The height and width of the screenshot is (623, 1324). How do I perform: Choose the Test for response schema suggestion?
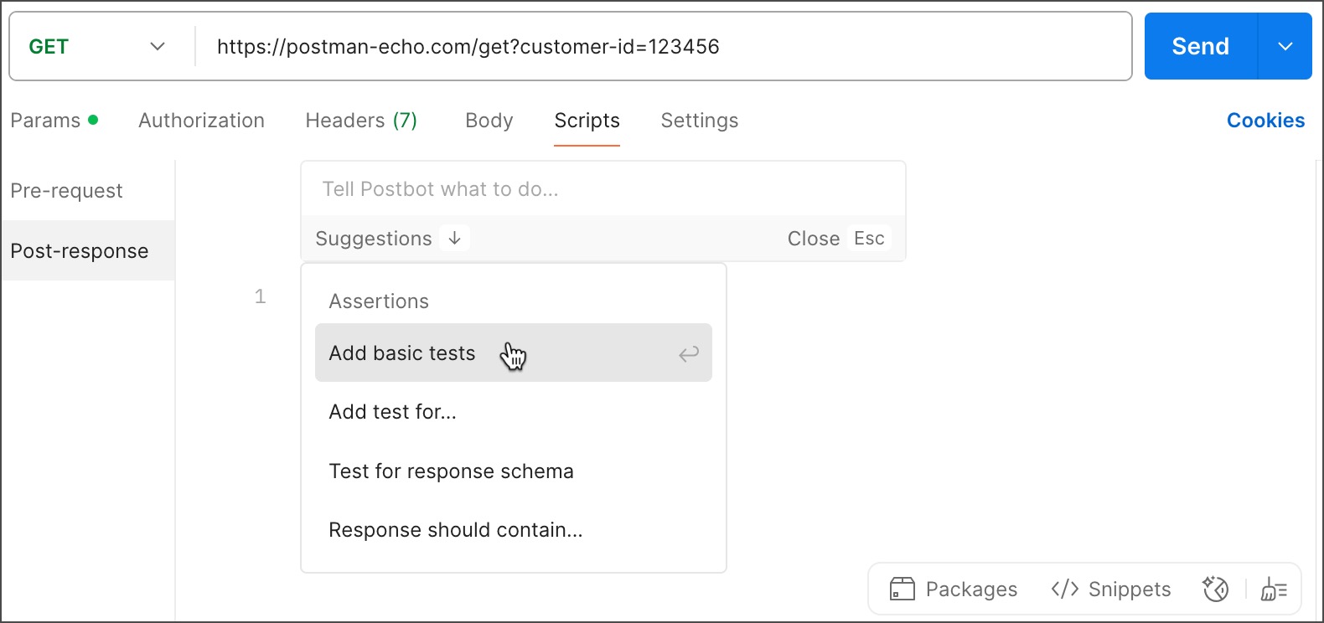[452, 471]
